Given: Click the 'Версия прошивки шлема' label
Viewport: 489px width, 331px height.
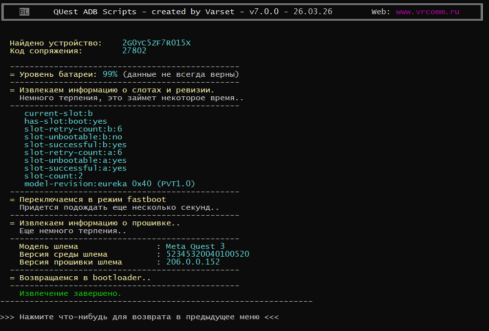Looking at the screenshot, I should [70, 262].
